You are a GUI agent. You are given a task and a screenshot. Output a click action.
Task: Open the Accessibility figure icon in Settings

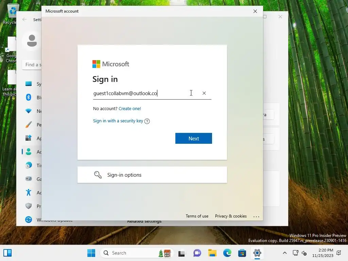pyautogui.click(x=29, y=192)
